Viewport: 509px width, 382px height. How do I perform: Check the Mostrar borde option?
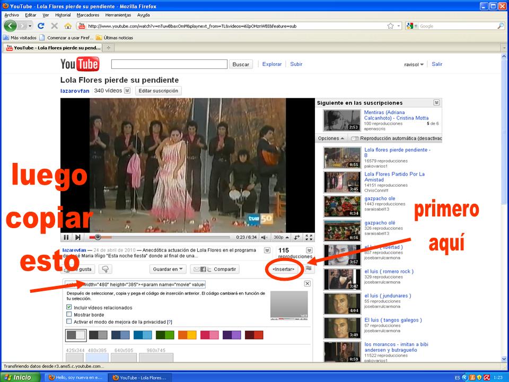[69, 314]
